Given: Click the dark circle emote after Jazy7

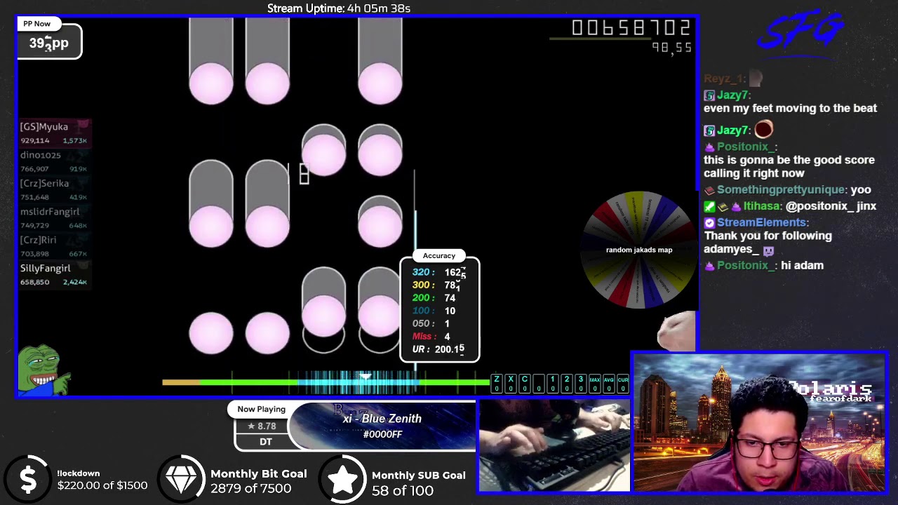Looking at the screenshot, I should coord(764,129).
